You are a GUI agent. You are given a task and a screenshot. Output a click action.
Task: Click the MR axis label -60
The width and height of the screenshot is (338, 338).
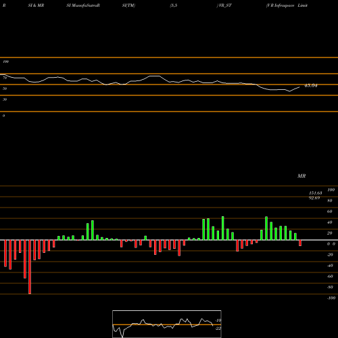pos(330,276)
